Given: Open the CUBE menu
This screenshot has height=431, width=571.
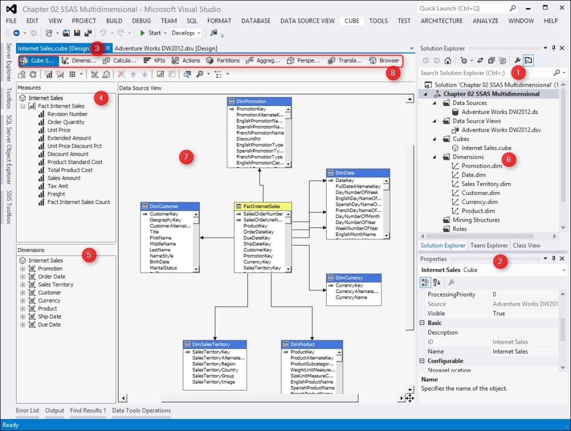Looking at the screenshot, I should 352,21.
